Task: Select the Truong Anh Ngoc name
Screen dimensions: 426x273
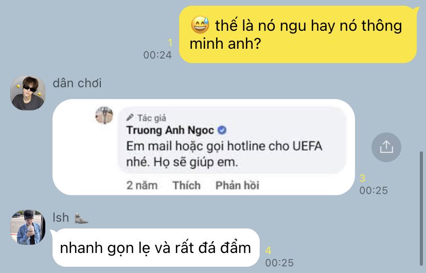Action: [170, 130]
